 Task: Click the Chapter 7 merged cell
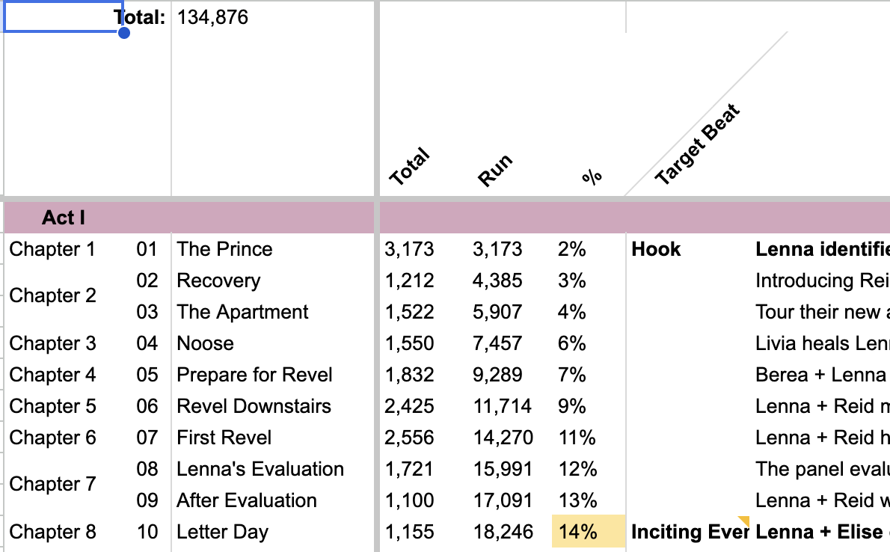[x=53, y=485]
